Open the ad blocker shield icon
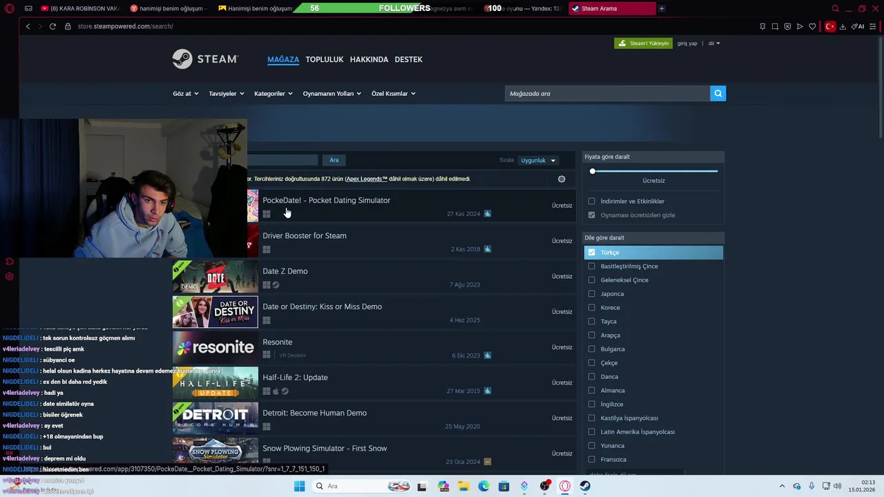 [x=787, y=26]
